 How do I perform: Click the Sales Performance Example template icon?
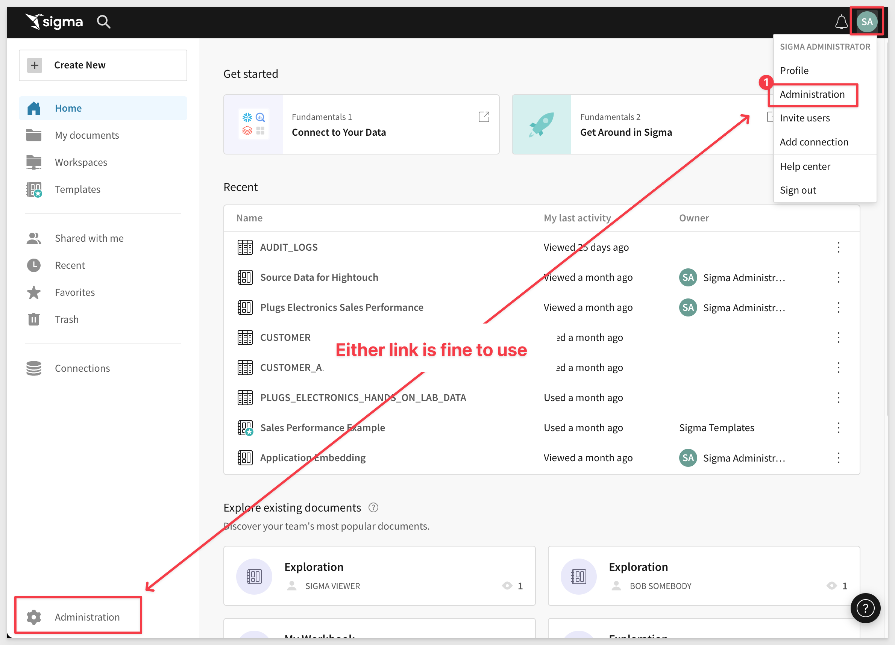click(x=245, y=428)
